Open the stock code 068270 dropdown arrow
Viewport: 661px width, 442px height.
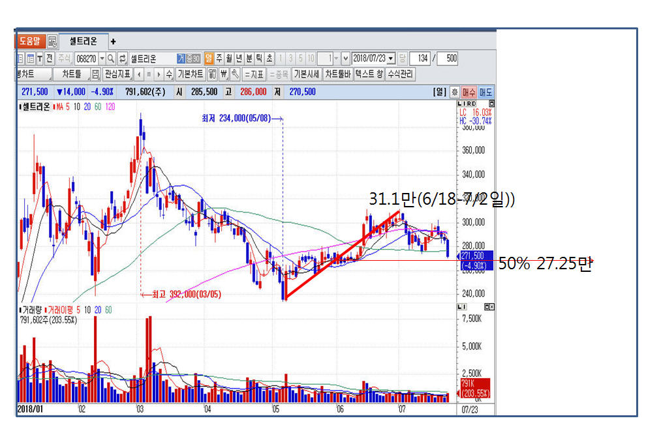coord(102,58)
